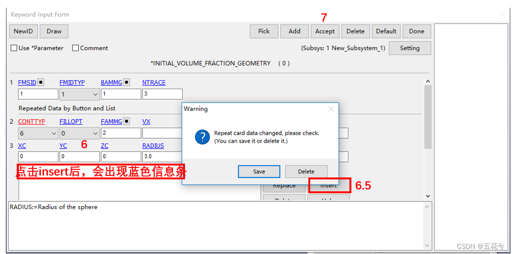Click the FMSID input field
Image resolution: width=512 pixels, height=254 pixels.
[38, 94]
